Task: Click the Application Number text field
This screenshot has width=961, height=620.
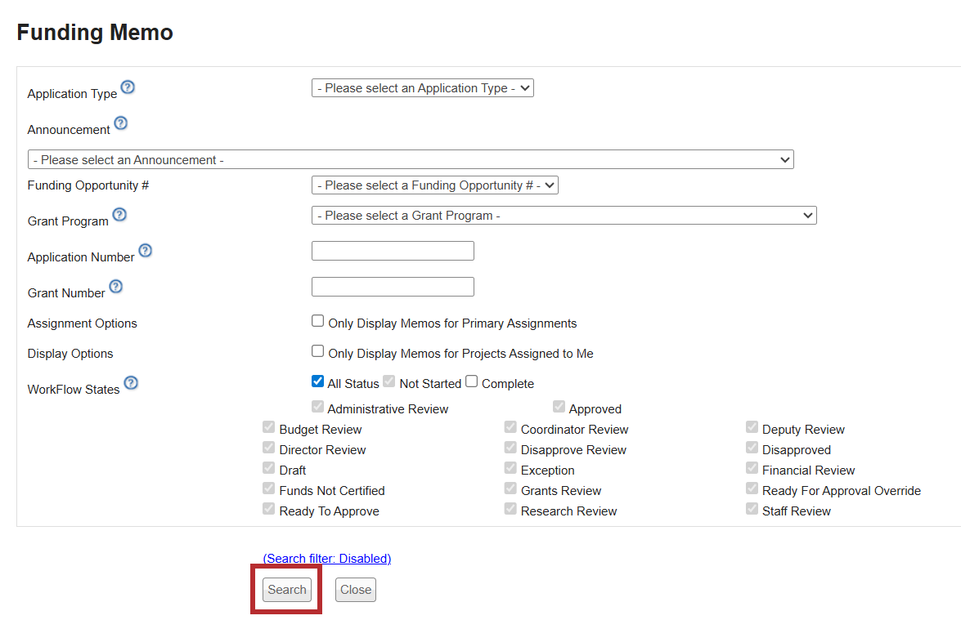Action: pyautogui.click(x=393, y=251)
